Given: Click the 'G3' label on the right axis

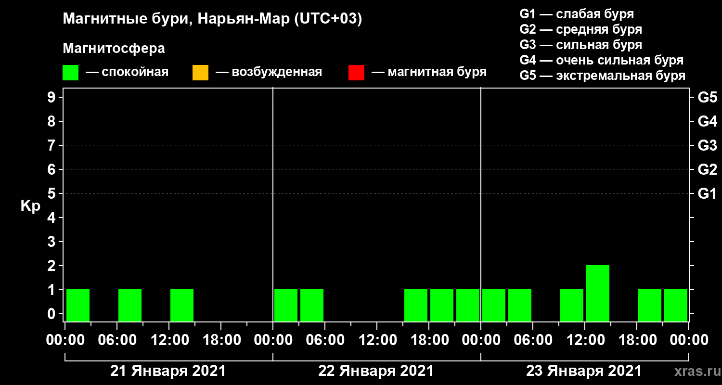Looking at the screenshot, I should coord(707,145).
